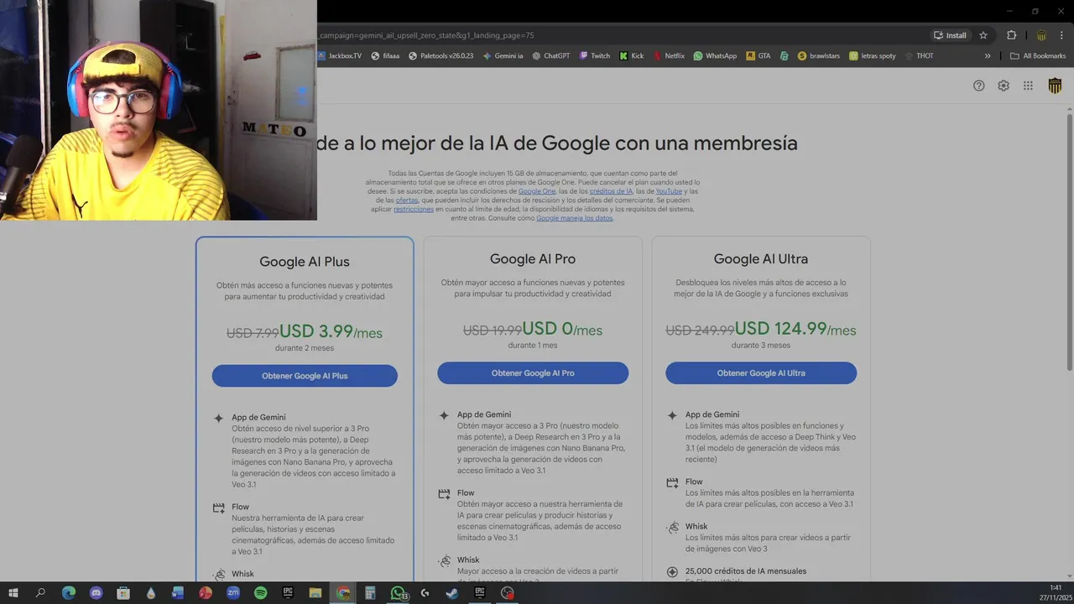The image size is (1074, 604).
Task: Open the Chrome profile avatar in toolbar
Action: pos(1041,35)
